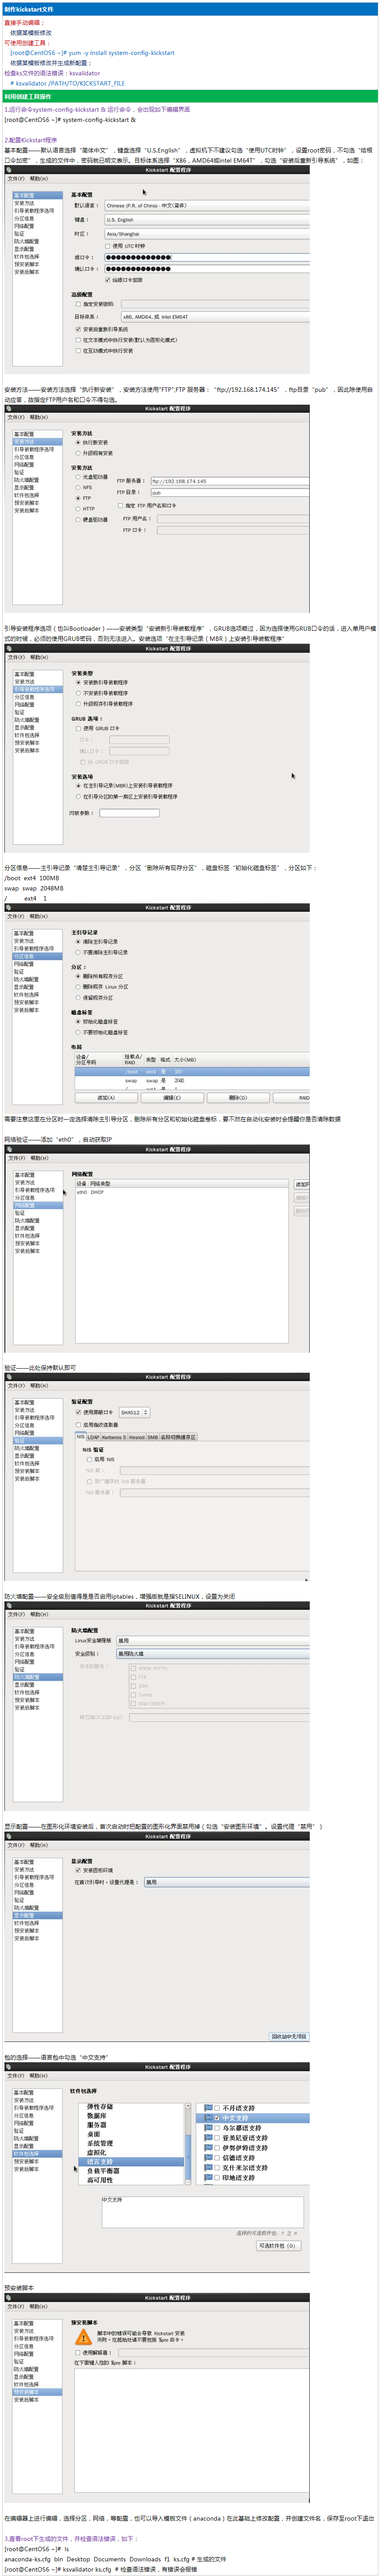
Task: Switch to the Kerberos 5 tab
Action: [114, 1437]
